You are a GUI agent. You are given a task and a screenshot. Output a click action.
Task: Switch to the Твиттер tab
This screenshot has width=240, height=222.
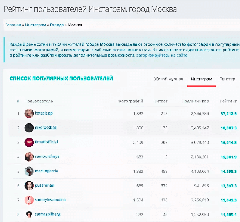click(x=227, y=79)
